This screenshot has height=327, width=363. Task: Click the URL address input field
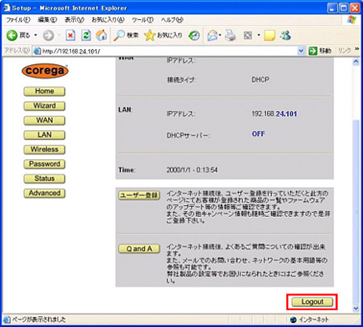(x=169, y=51)
